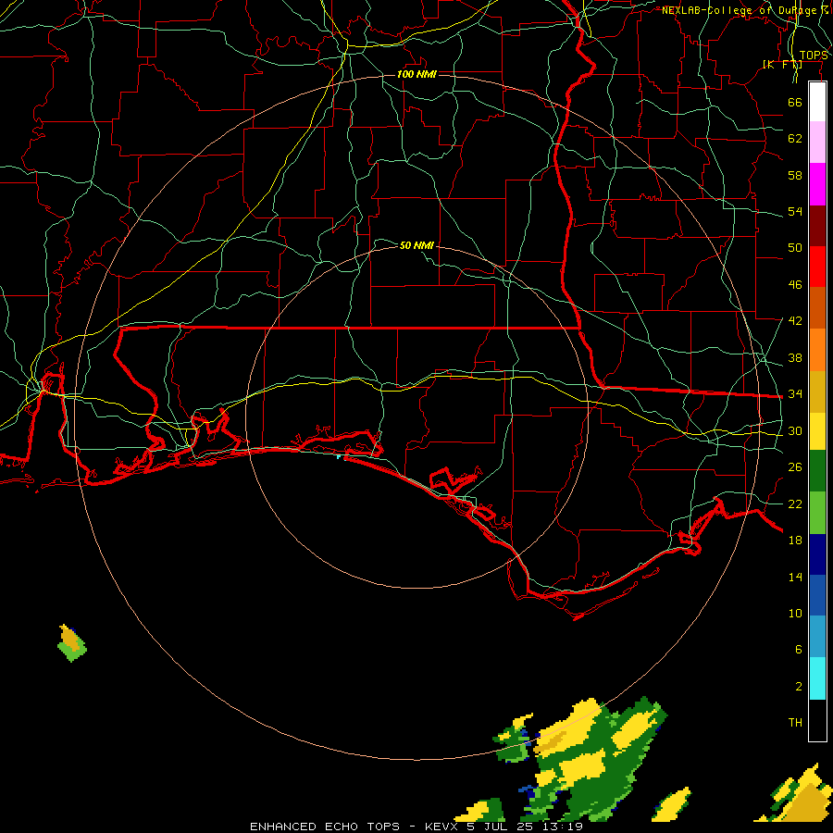Click the legend value 58
The image size is (833, 833).
[x=795, y=175]
